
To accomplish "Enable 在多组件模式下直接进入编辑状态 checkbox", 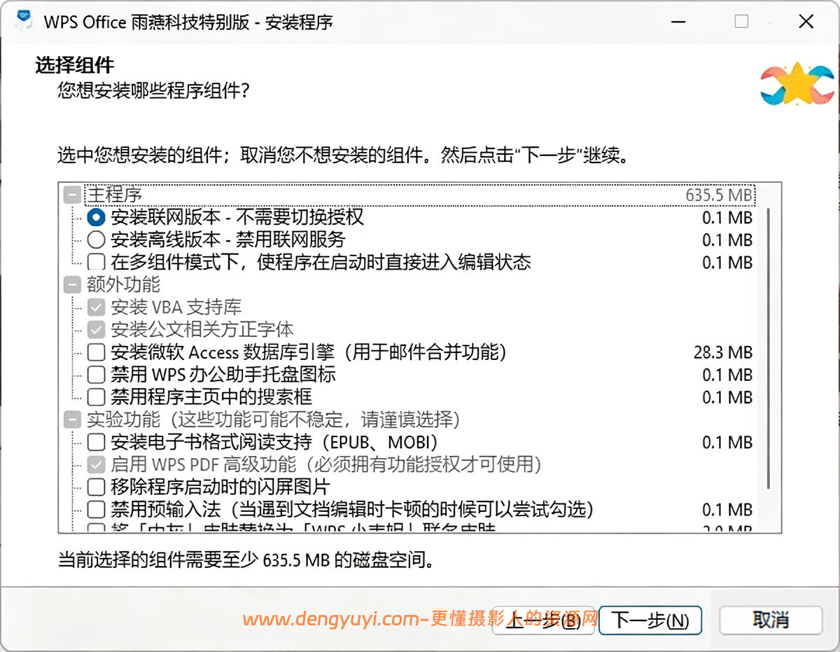I will (x=96, y=263).
